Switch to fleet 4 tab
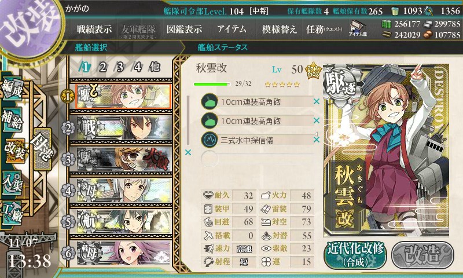Screen dimensions: 463x278 pos(137,67)
